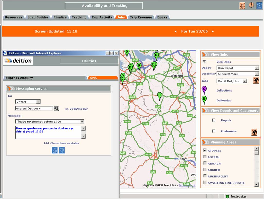Switch to the Express enquiry tab
264x199 pixels.
(x=45, y=78)
